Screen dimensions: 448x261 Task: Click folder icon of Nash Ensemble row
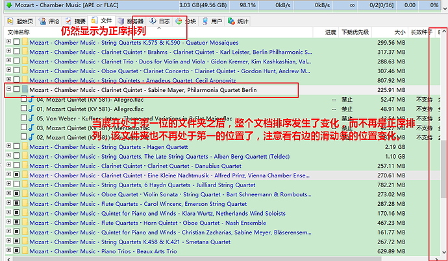pos(25,223)
